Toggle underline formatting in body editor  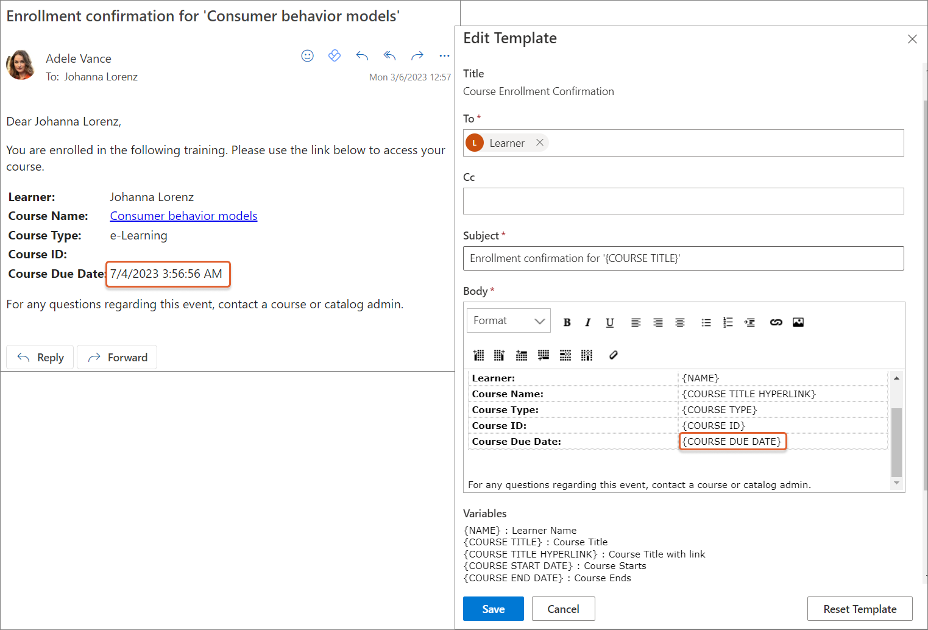point(609,322)
